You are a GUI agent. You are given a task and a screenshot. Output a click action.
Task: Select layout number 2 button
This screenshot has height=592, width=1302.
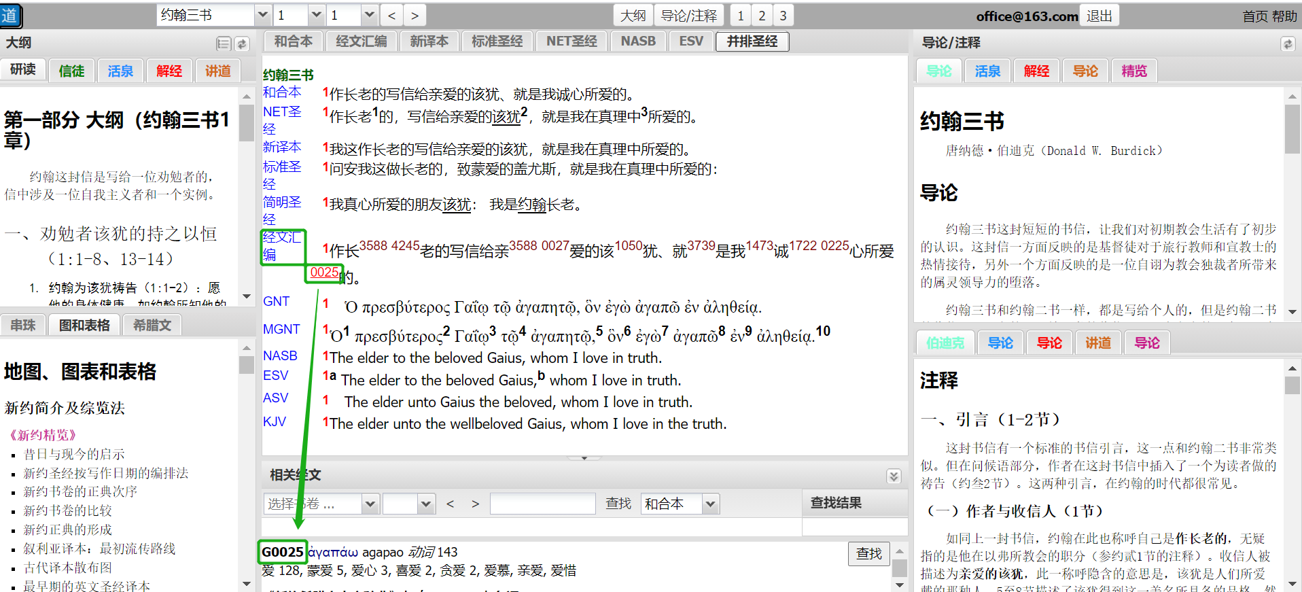(x=762, y=15)
